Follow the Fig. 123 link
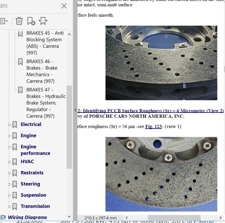Screen dimensions: 225x223 click(x=153, y=127)
